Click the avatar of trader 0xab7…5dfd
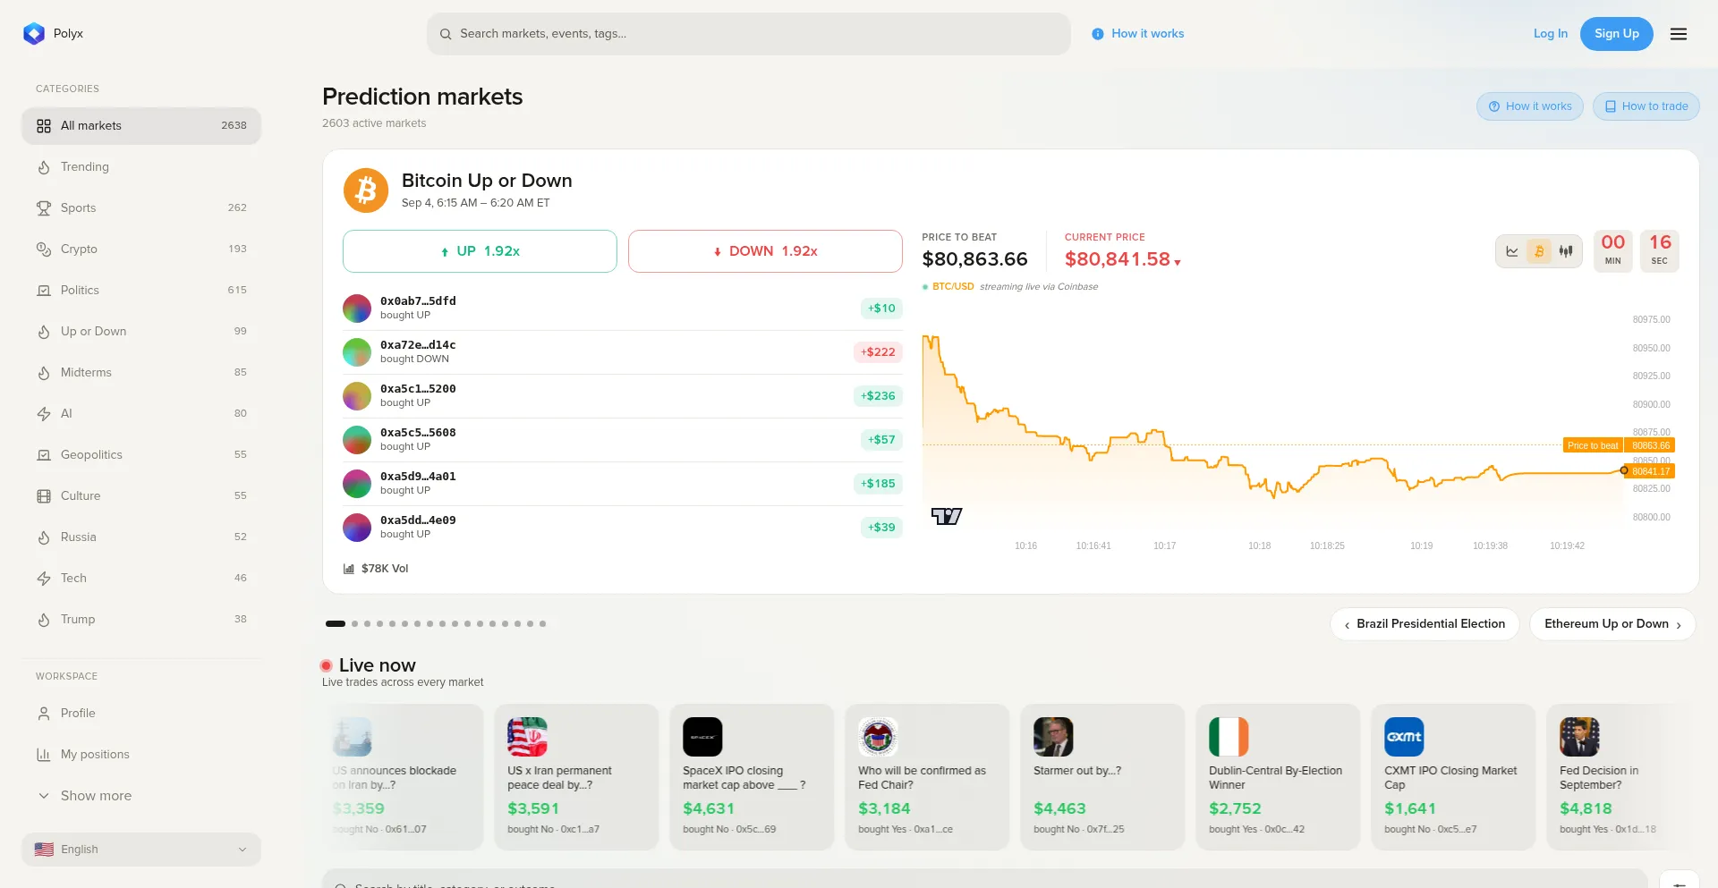This screenshot has width=1718, height=888. (357, 309)
